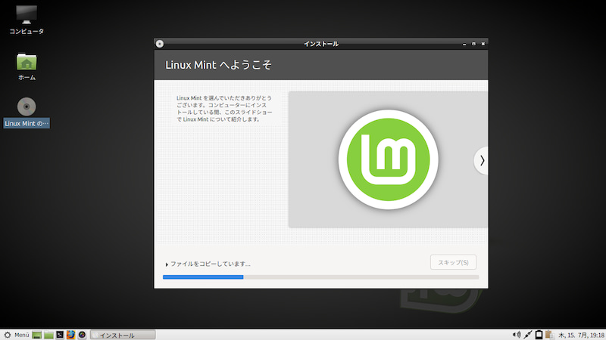Click the スキップ(S) skip button
This screenshot has width=606, height=340.
pos(453,262)
